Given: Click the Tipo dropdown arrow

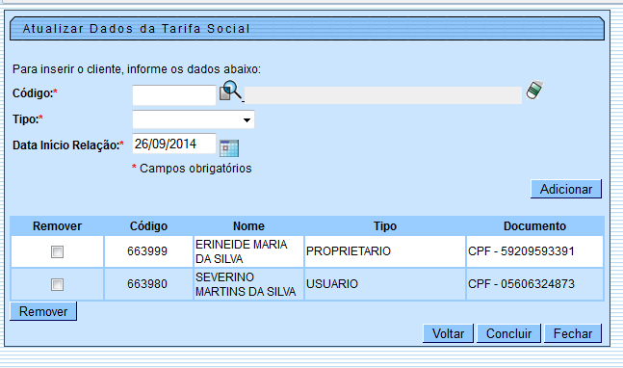Looking at the screenshot, I should click(247, 119).
